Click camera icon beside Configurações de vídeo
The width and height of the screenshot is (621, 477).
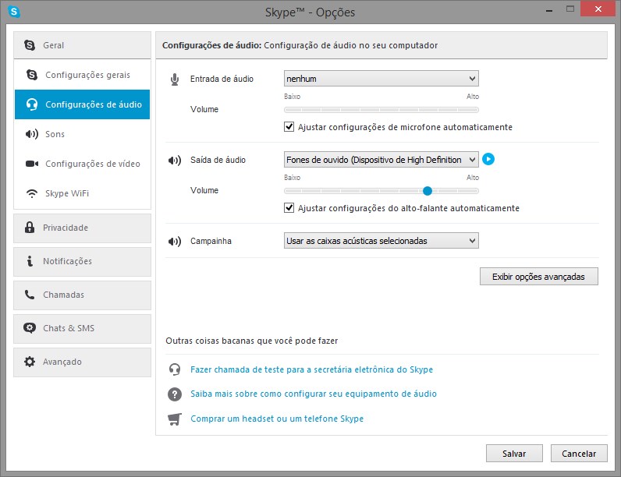click(32, 164)
